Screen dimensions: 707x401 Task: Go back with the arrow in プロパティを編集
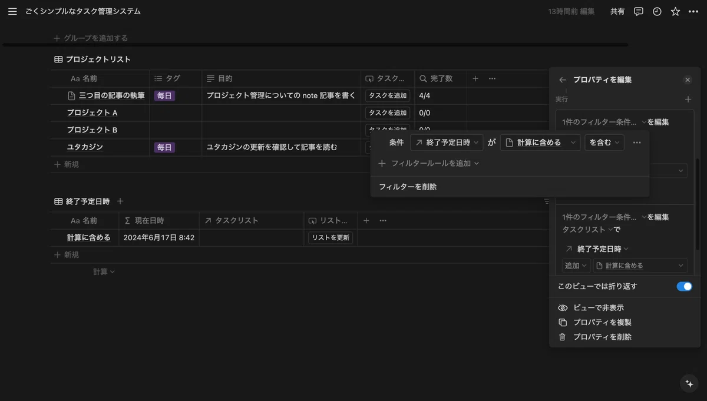[563, 79]
